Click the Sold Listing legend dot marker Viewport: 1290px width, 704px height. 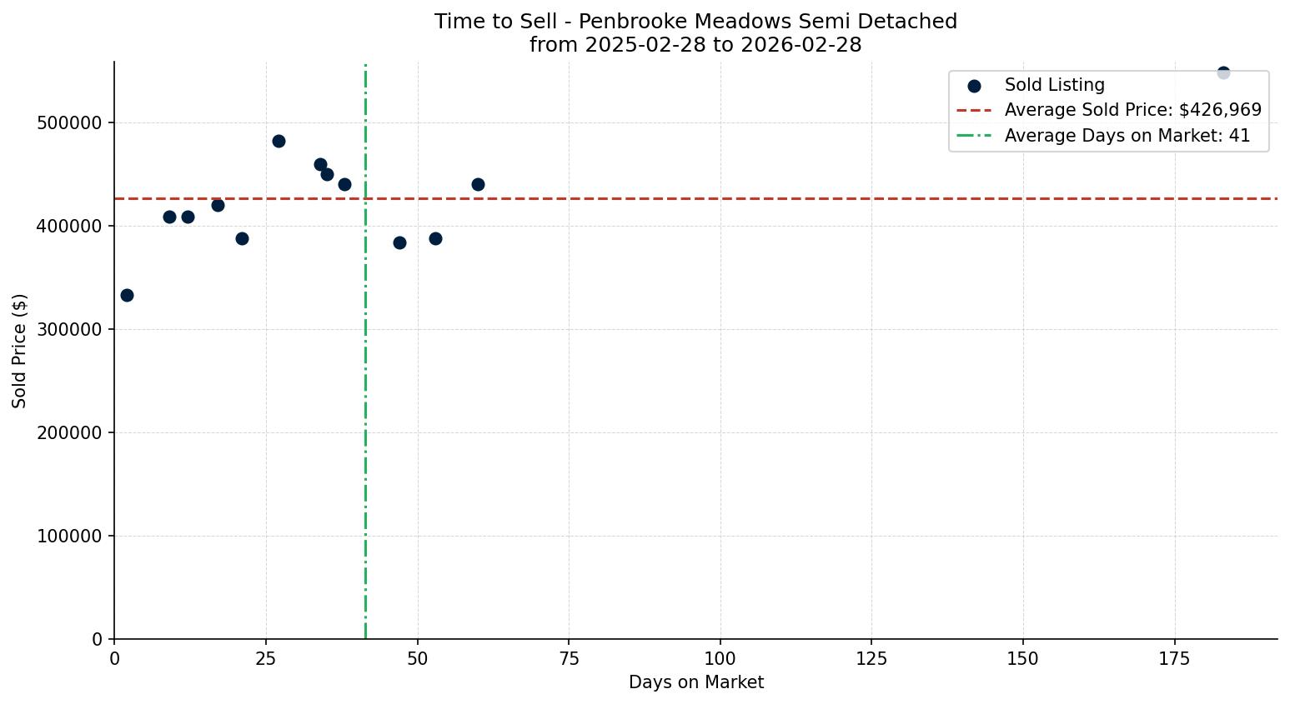click(974, 86)
